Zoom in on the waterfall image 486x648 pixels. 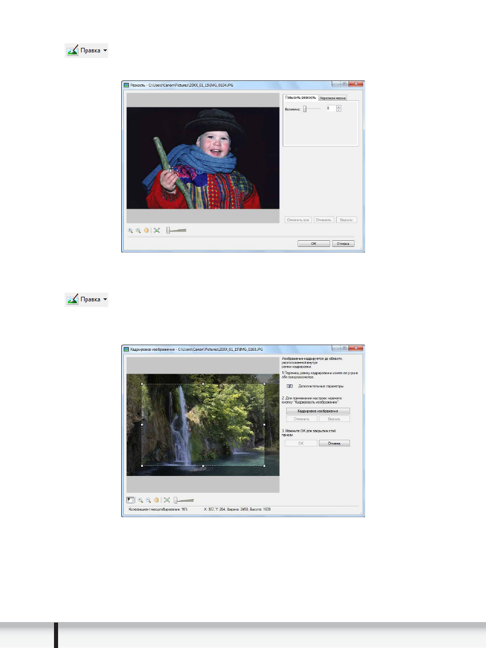[x=140, y=500]
